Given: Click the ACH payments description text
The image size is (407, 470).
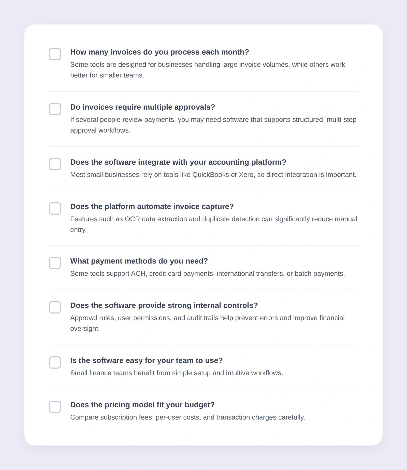Looking at the screenshot, I should tap(208, 273).
